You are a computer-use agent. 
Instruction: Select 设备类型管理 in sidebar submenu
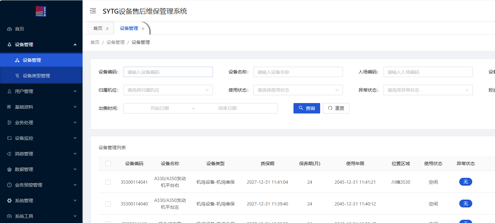coord(36,76)
